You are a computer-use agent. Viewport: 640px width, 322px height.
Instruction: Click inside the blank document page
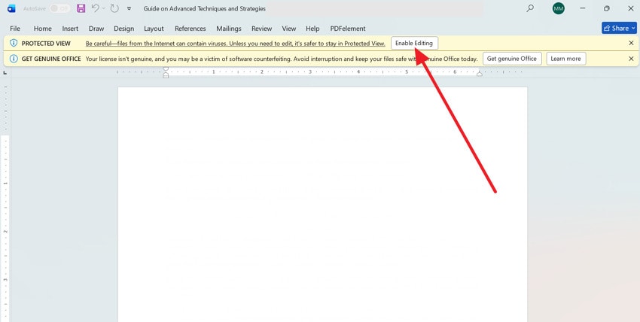(322, 204)
